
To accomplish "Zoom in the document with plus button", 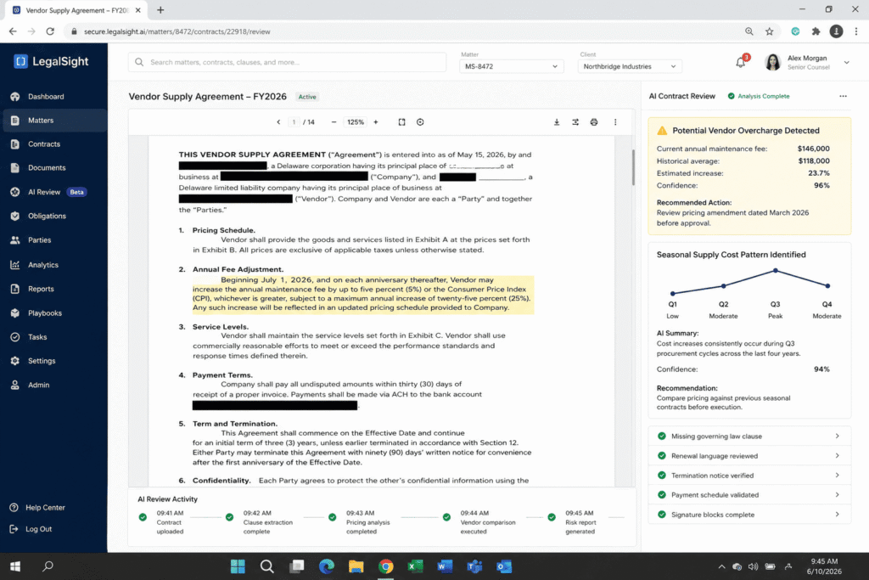I will 376,122.
